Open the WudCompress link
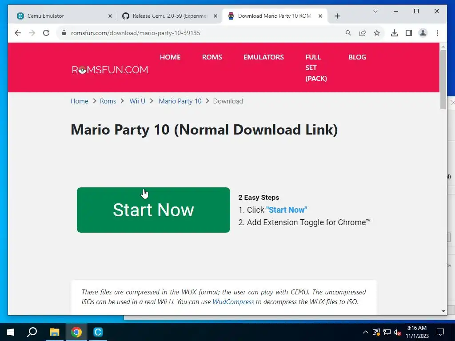Image resolution: width=455 pixels, height=341 pixels. click(x=233, y=302)
